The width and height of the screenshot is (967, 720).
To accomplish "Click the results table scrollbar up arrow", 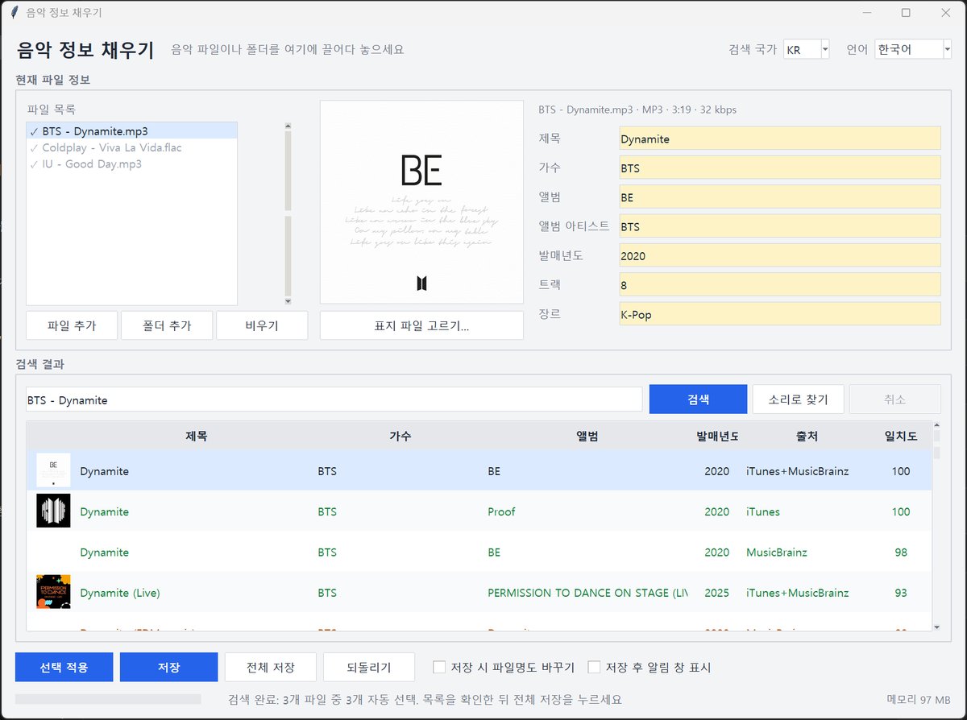I will pyautogui.click(x=936, y=425).
